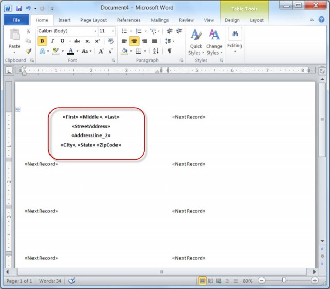The image size is (330, 289).
Task: Click the zoom out minus button
Action: click(261, 281)
